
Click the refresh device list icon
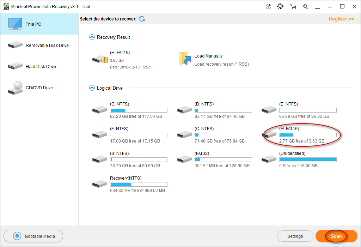click(142, 19)
